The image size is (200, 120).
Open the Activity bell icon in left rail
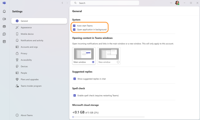(x=4, y=11)
